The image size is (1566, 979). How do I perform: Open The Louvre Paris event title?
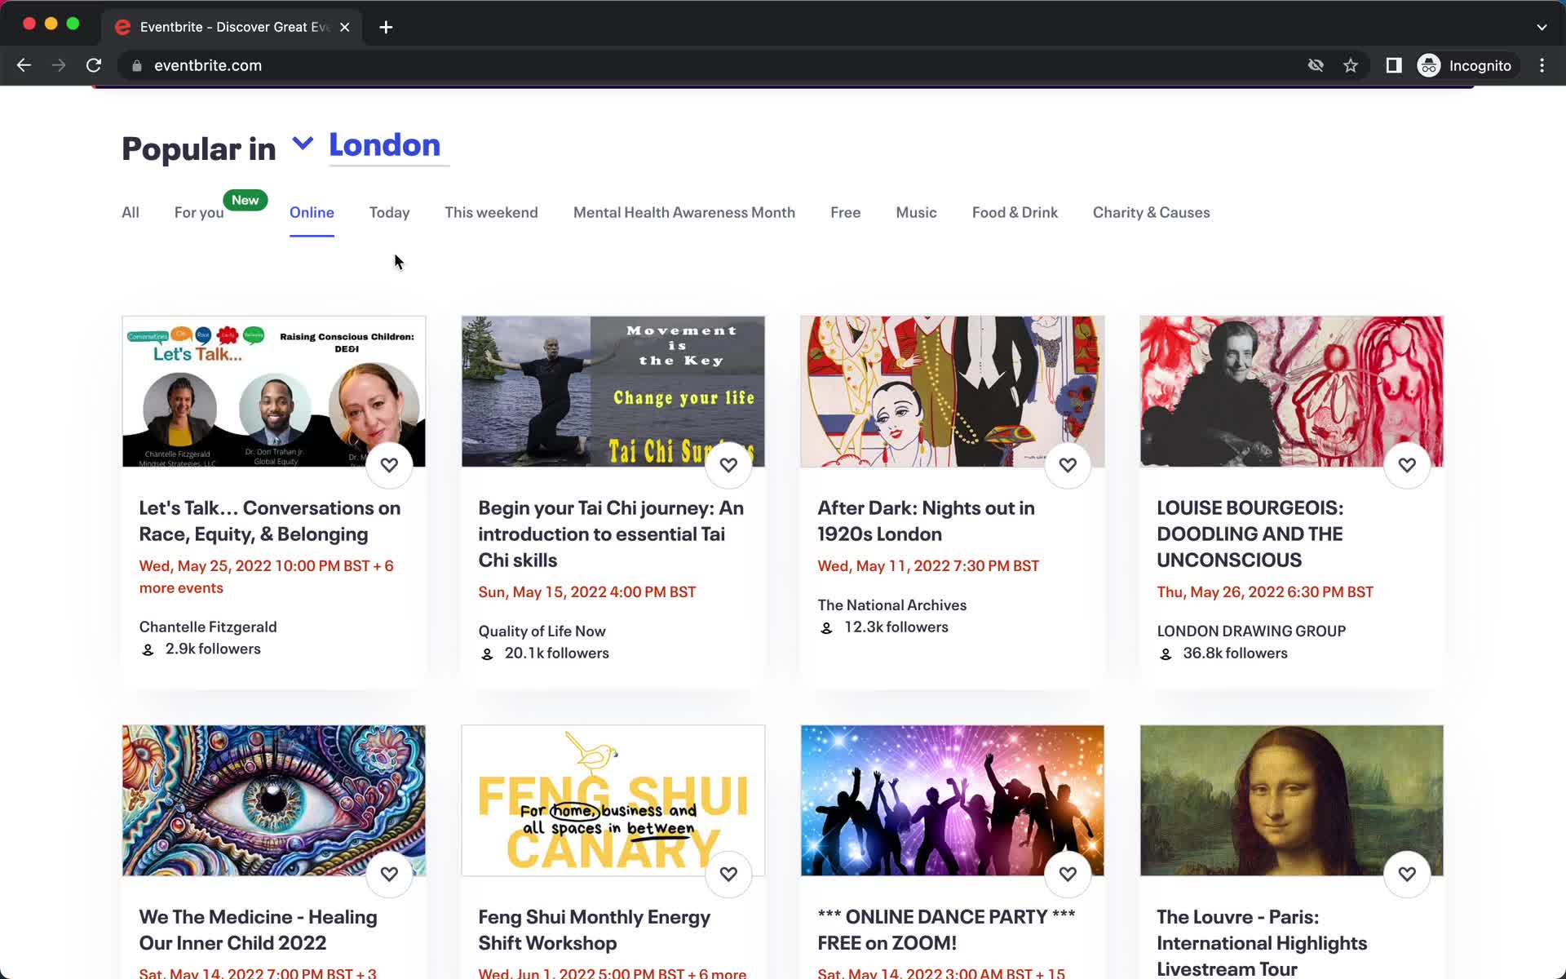1262,942
